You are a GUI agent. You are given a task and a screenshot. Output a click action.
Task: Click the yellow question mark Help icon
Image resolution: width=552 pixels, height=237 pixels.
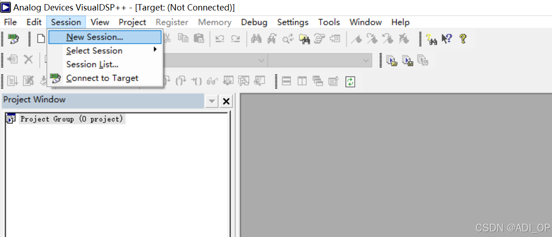click(463, 39)
